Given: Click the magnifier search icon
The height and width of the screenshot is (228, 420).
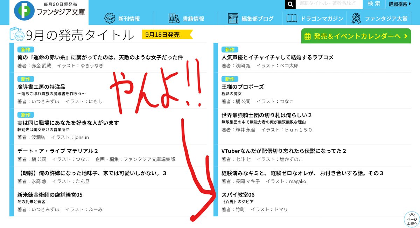Looking at the screenshot, I should pyautogui.click(x=290, y=4).
